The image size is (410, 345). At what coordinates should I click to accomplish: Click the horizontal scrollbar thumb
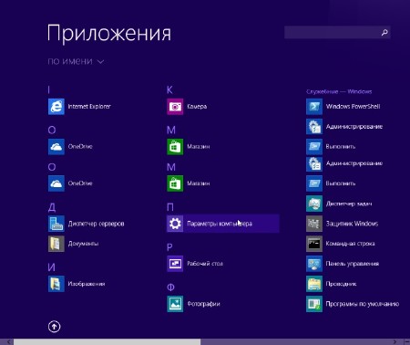107,342
